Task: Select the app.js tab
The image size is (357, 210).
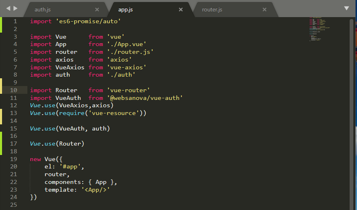Action: click(125, 10)
